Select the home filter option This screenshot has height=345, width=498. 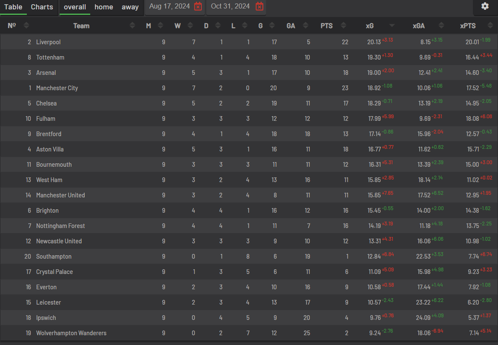coord(104,7)
